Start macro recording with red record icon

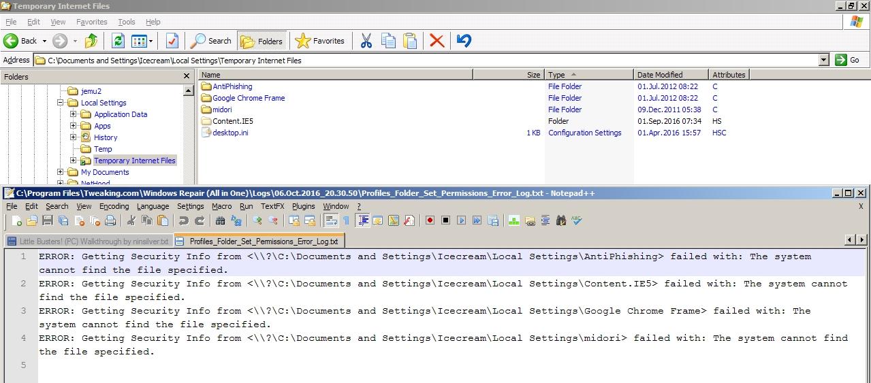[x=430, y=220]
